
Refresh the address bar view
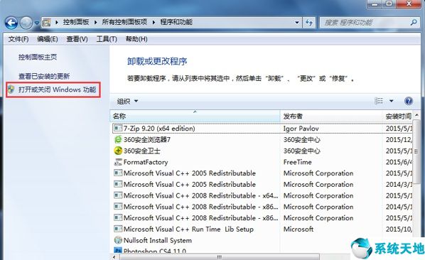coord(309,23)
